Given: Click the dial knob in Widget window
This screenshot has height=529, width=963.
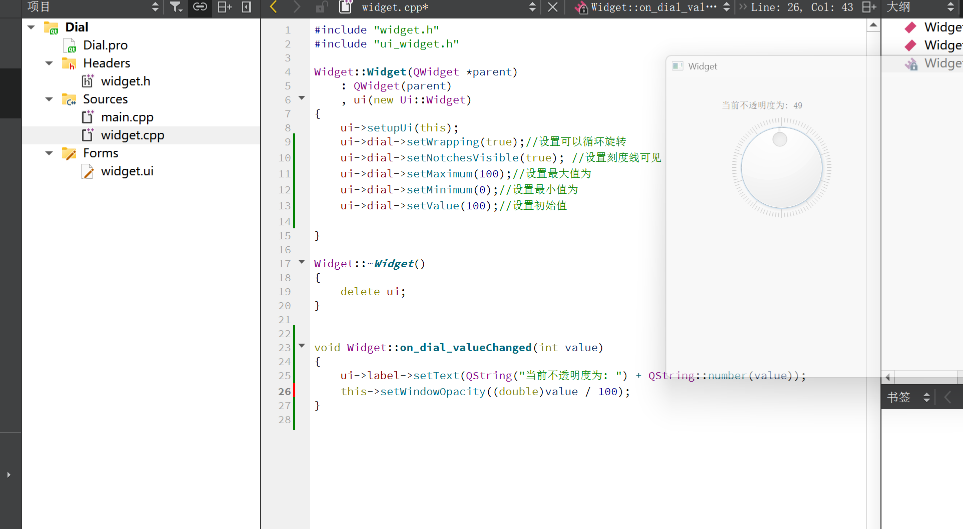Looking at the screenshot, I should (x=781, y=168).
